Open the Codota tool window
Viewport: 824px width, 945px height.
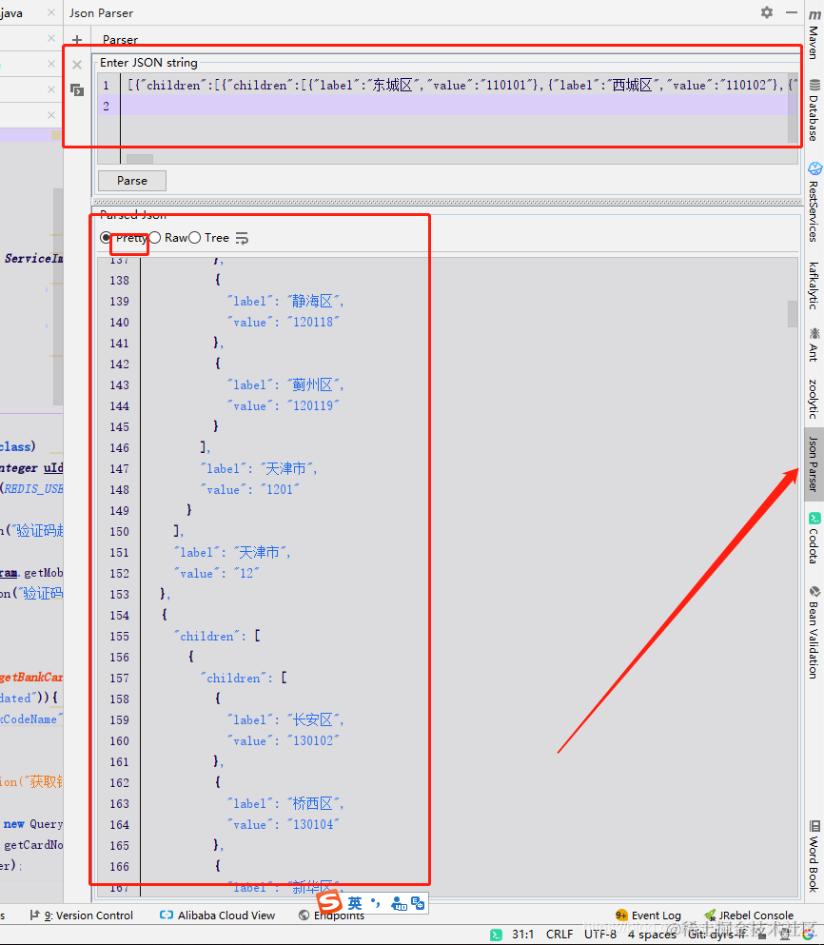814,538
